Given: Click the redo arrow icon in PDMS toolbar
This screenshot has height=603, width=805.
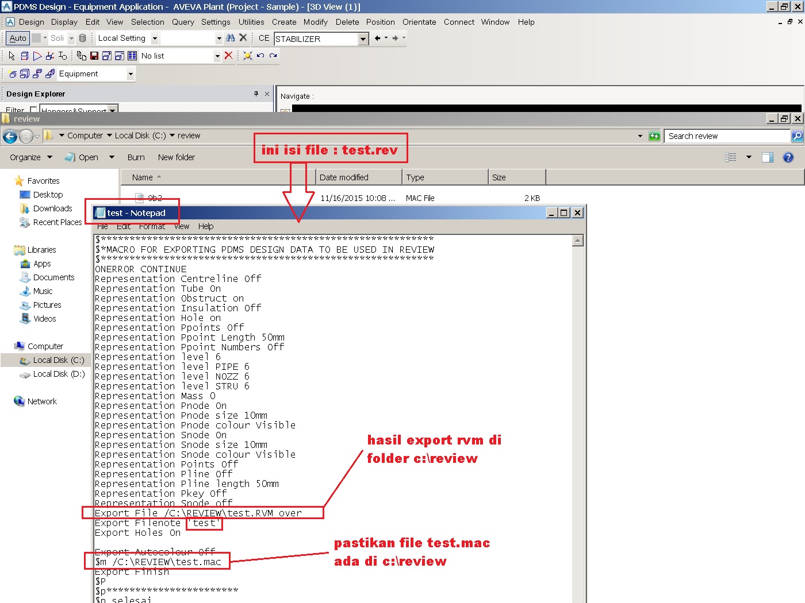Looking at the screenshot, I should click(273, 56).
